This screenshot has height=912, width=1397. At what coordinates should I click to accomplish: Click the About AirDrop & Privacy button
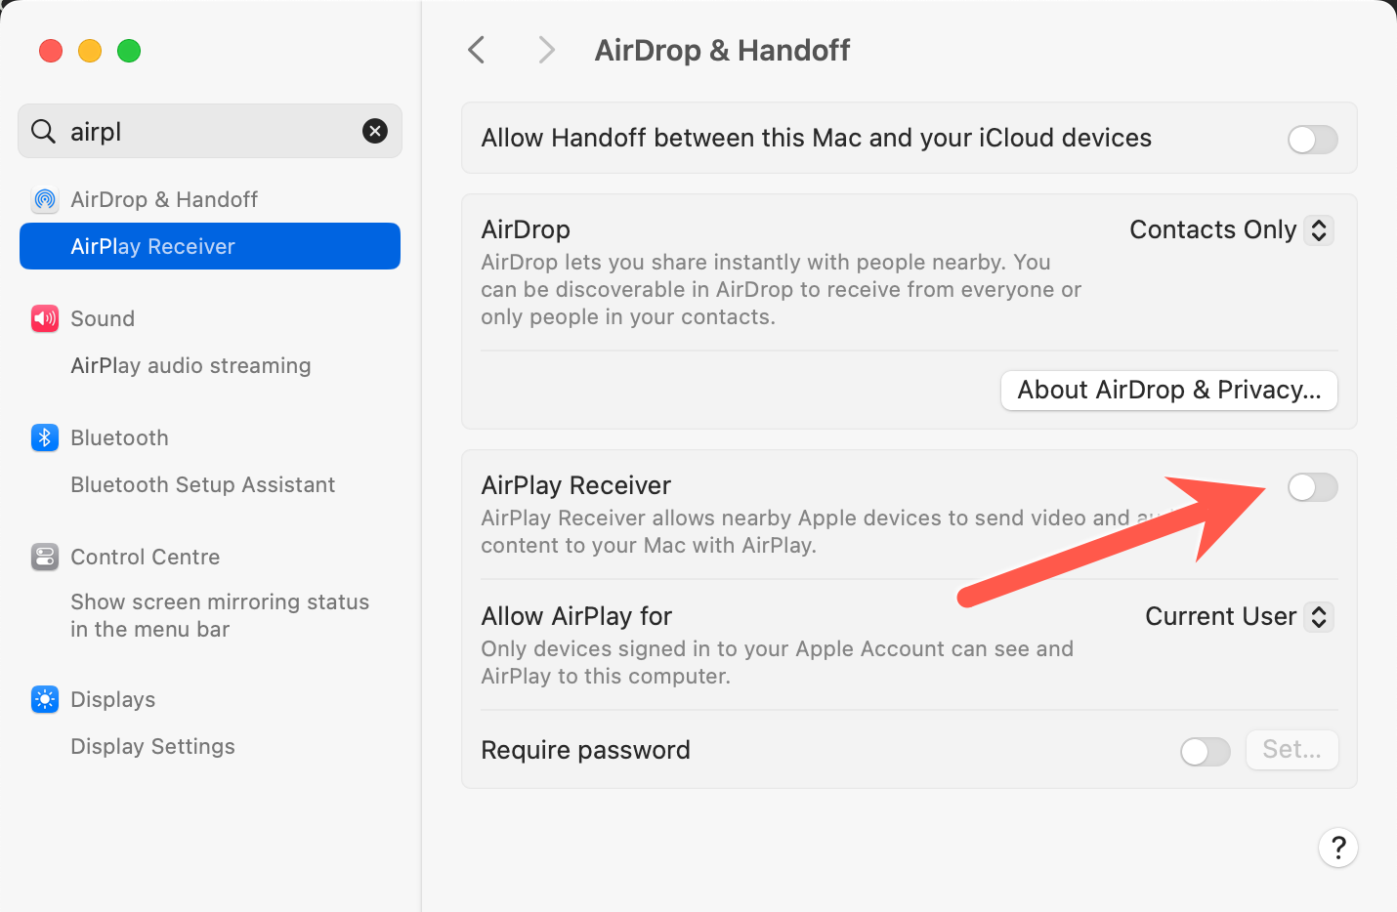1169,390
